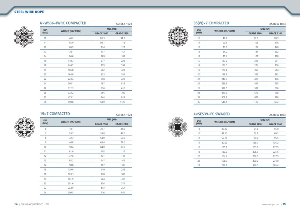Click the 1232 MBL value in 35(W)×7 table
This screenshot has width=300, height=212.
tap(276, 102)
